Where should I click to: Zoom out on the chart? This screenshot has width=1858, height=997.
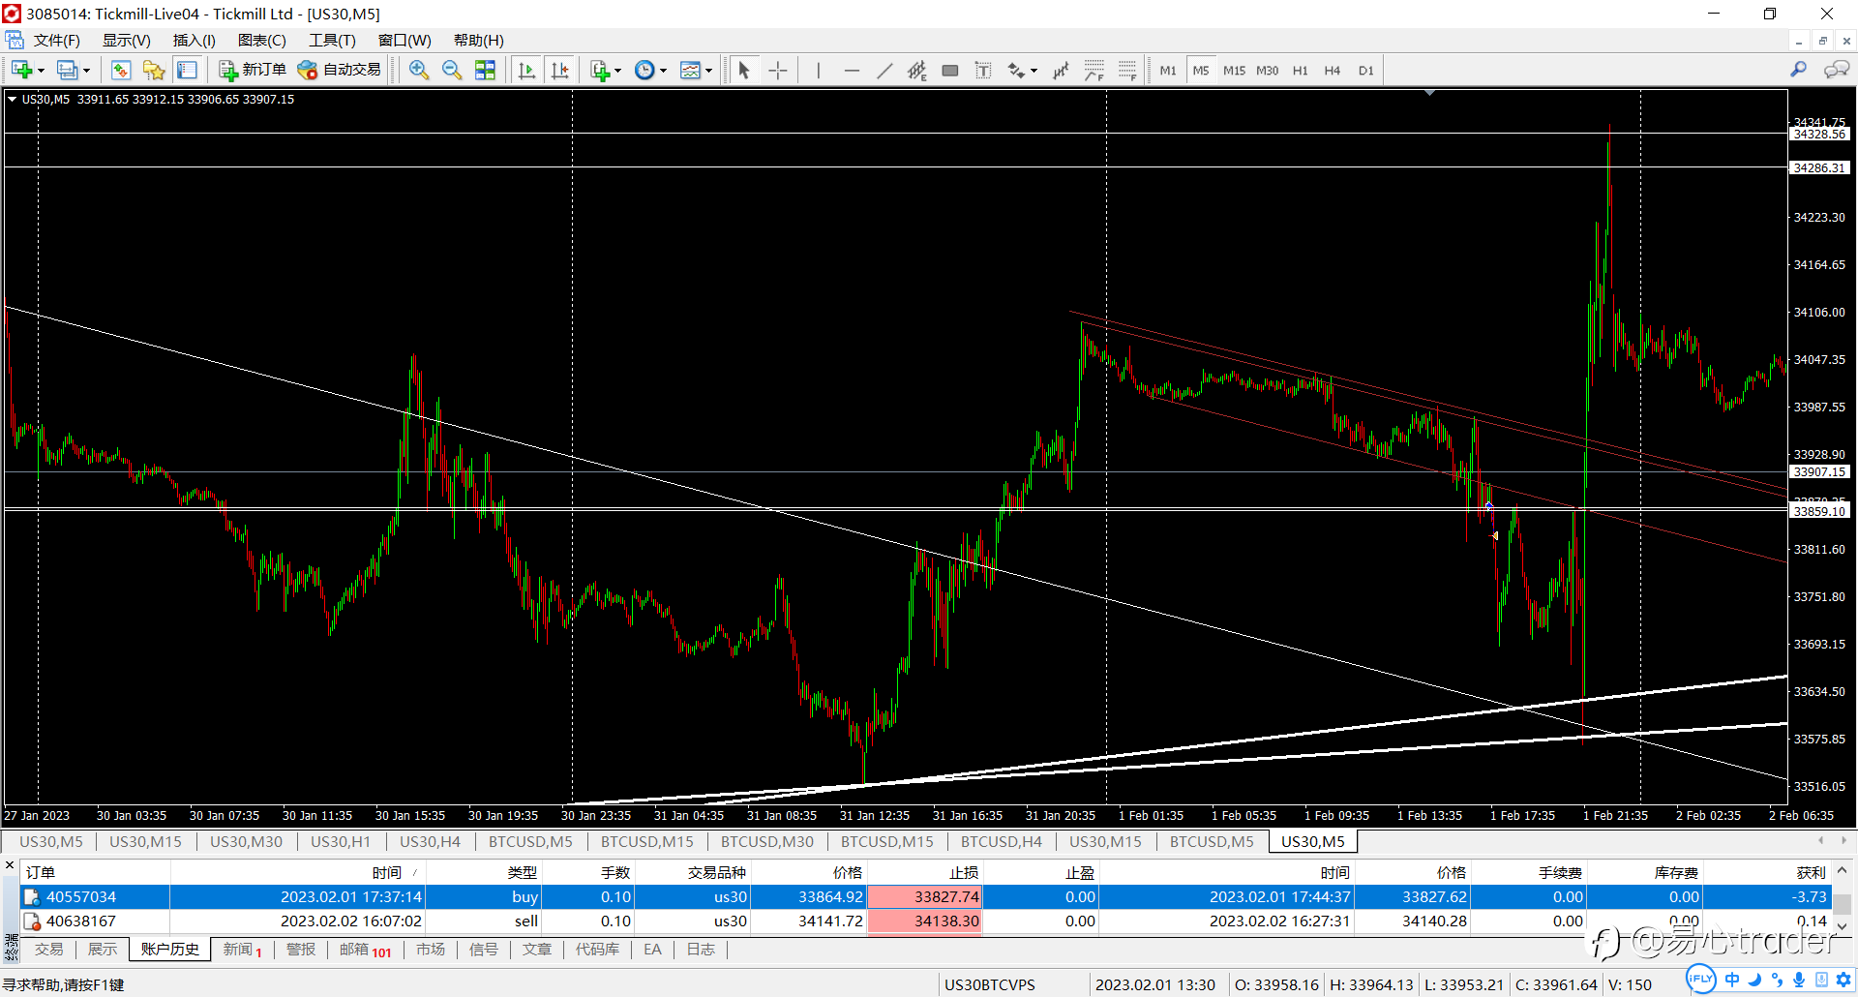pyautogui.click(x=452, y=70)
